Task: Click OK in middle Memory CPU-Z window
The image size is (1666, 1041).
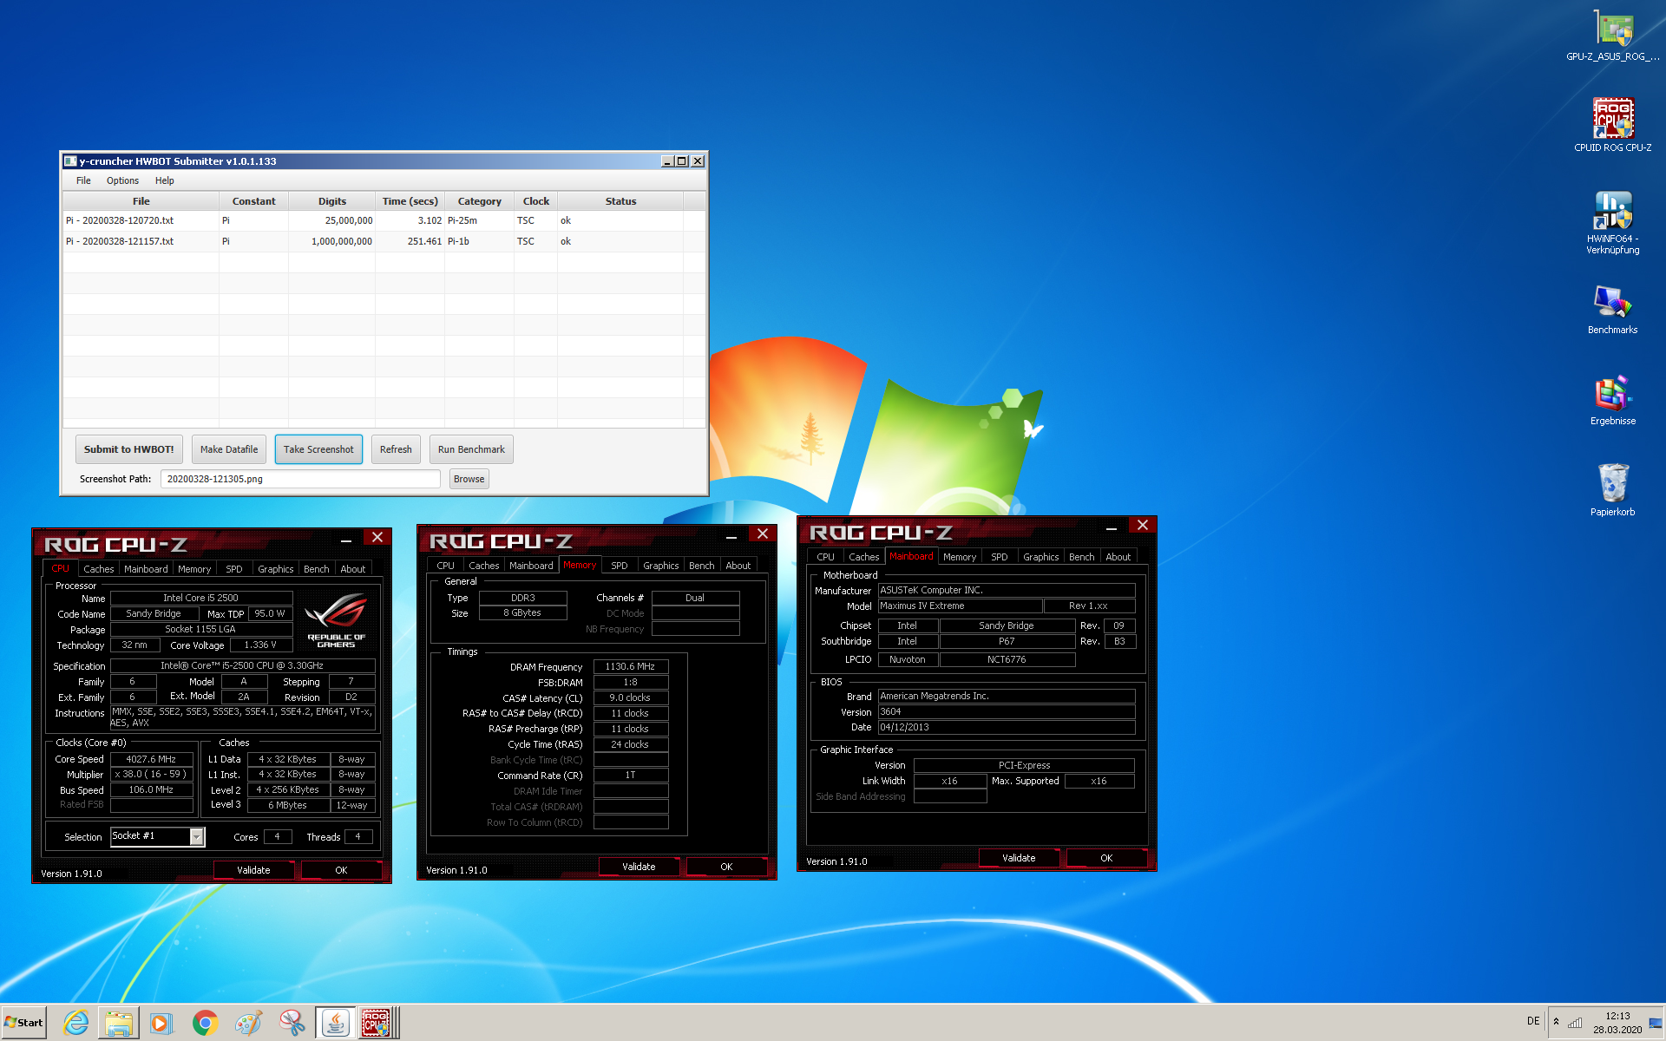Action: coord(726,867)
